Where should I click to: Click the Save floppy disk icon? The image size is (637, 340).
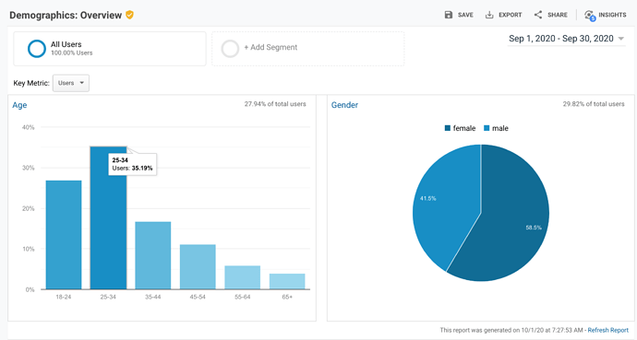coord(449,15)
